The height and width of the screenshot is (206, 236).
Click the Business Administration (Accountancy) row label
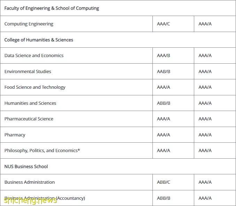tap(45, 198)
